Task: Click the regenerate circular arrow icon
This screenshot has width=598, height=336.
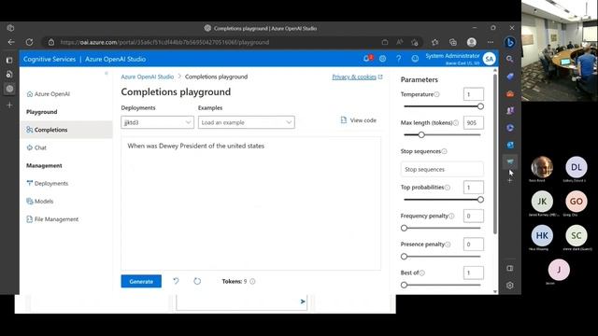Action: coord(197,281)
